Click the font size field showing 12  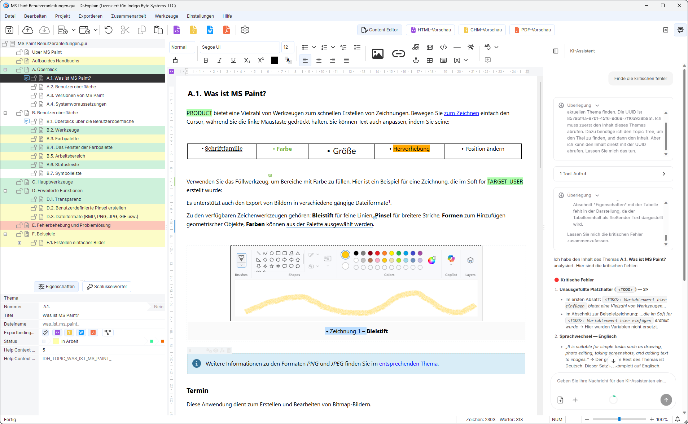click(288, 47)
